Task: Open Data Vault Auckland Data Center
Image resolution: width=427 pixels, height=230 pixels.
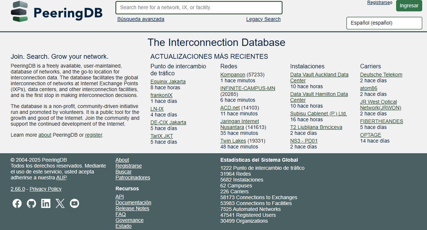Action: coord(319,78)
